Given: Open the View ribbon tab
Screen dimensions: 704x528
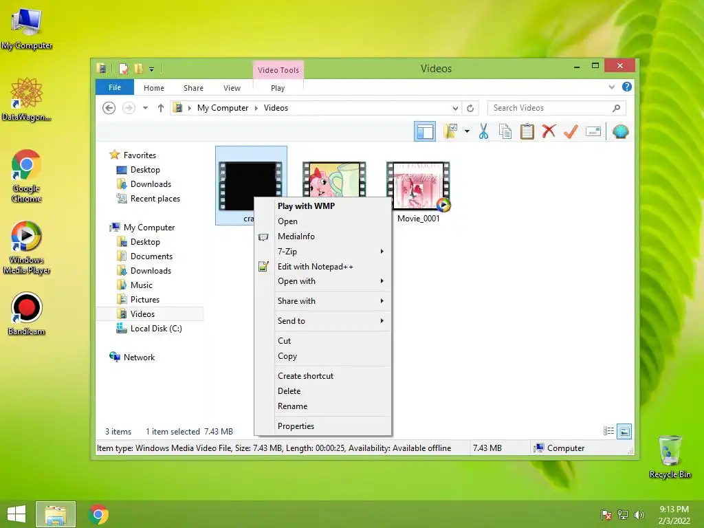Looking at the screenshot, I should tap(232, 88).
